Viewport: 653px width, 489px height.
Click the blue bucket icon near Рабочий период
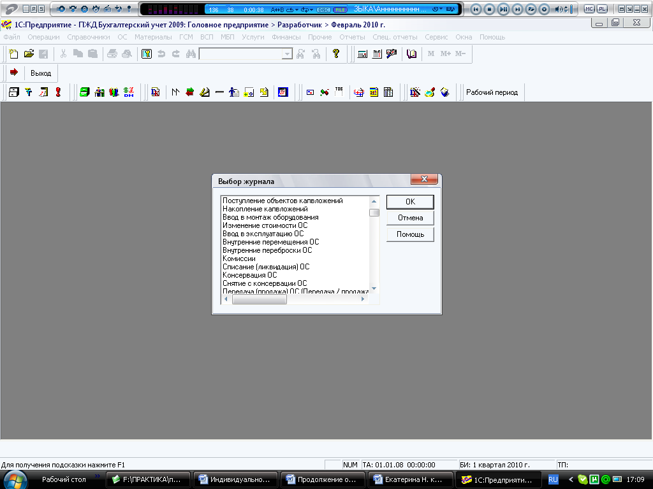pos(444,92)
